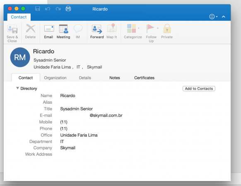The width and height of the screenshot is (241, 186).
Task: Click the Print icon in title bar
Action: coord(68,9)
